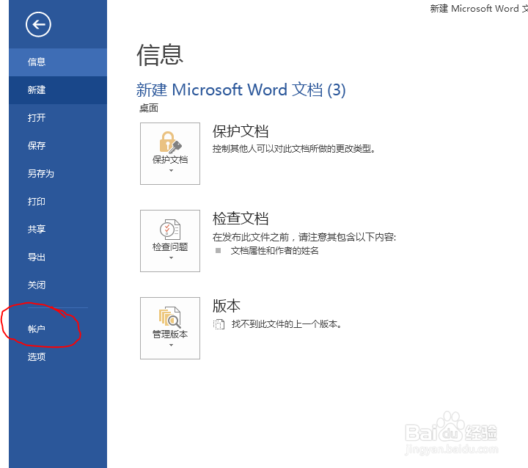Click 保存 (Save) in sidebar
528x468 pixels.
[58, 145]
